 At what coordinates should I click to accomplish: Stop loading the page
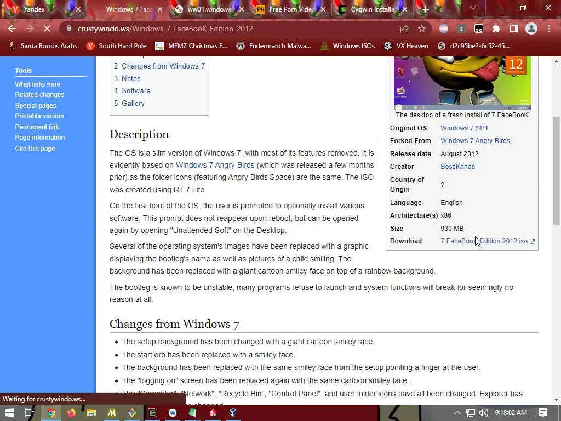coord(47,29)
